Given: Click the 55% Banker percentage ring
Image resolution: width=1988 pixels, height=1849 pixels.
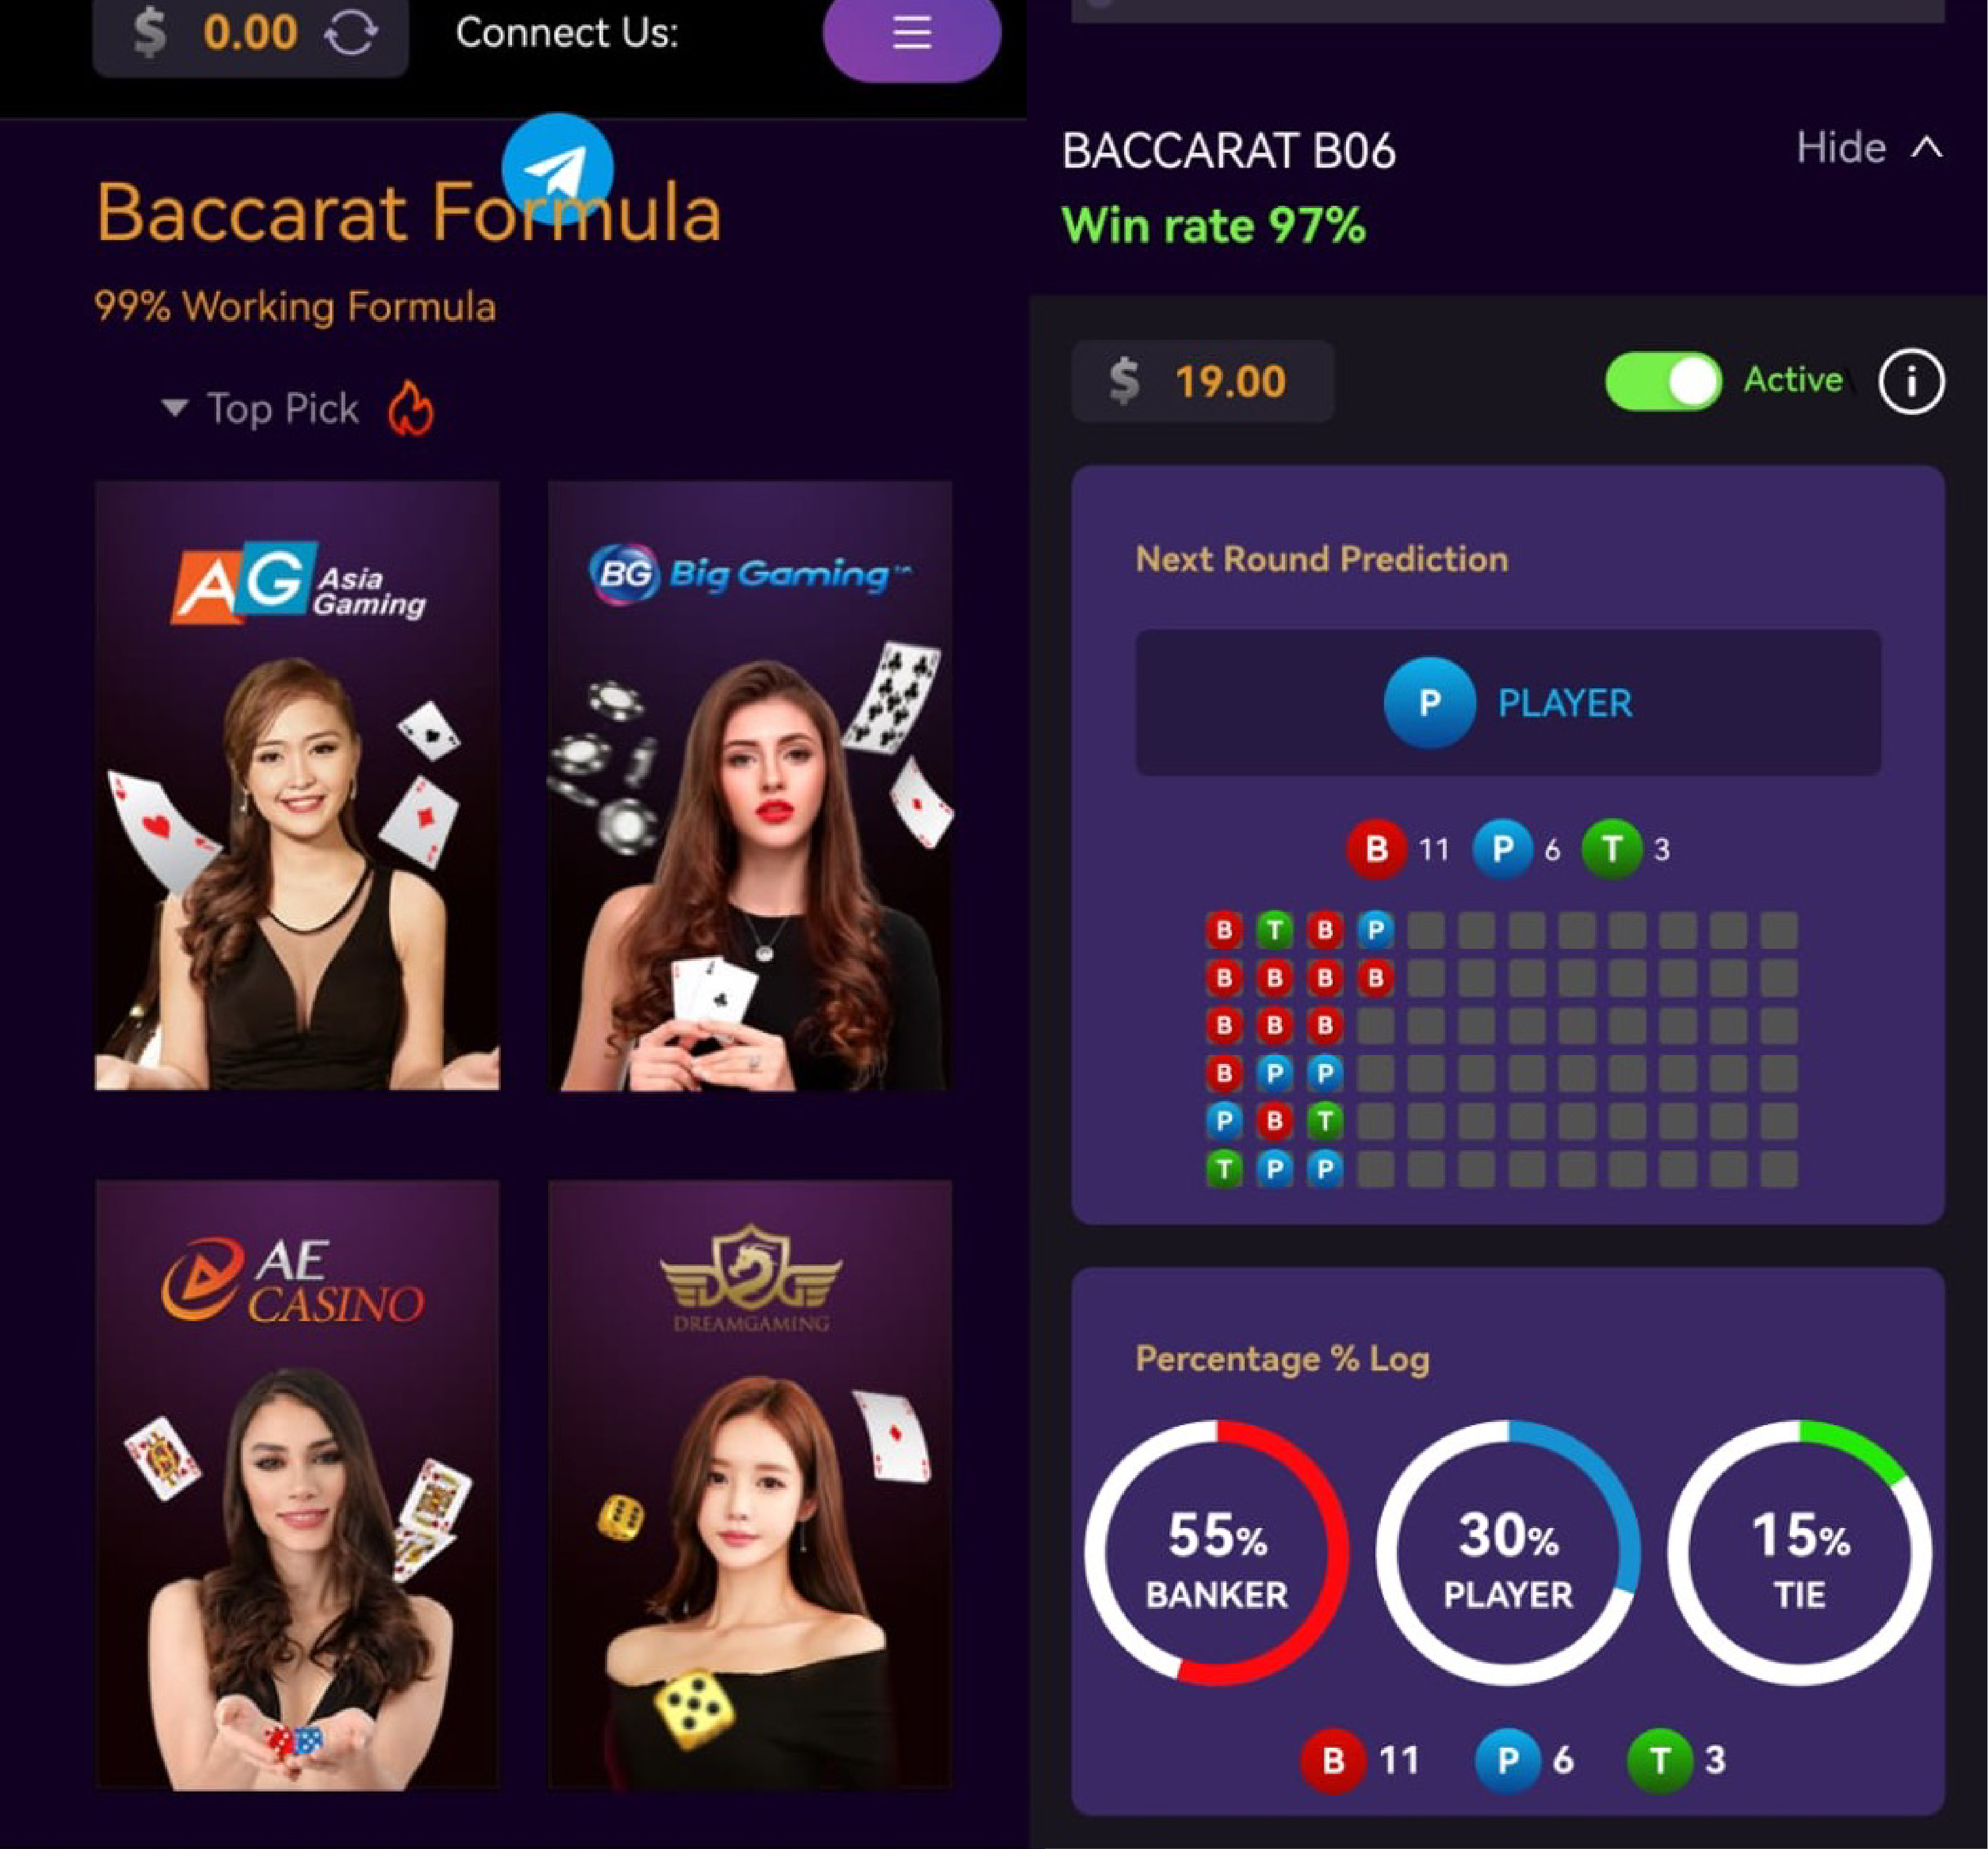Looking at the screenshot, I should [x=1216, y=1552].
